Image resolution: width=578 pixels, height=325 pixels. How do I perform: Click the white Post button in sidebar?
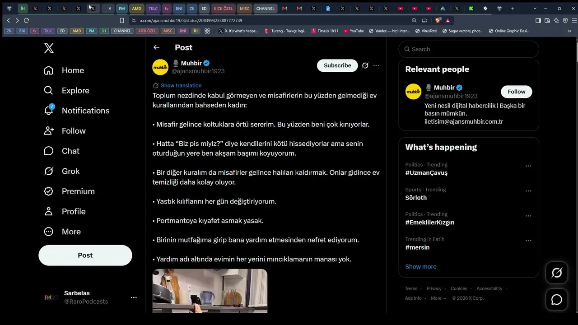pyautogui.click(x=85, y=255)
